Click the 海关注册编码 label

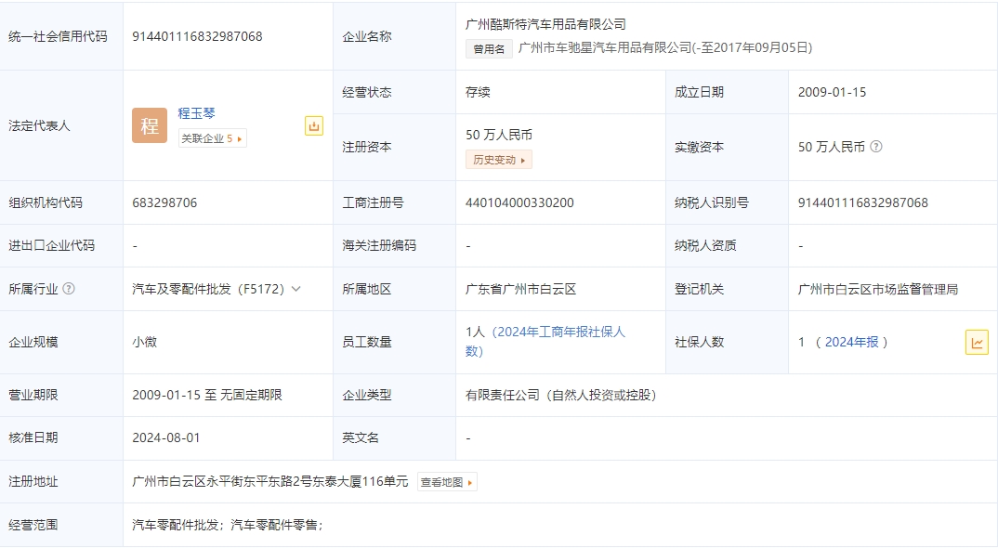pos(379,246)
